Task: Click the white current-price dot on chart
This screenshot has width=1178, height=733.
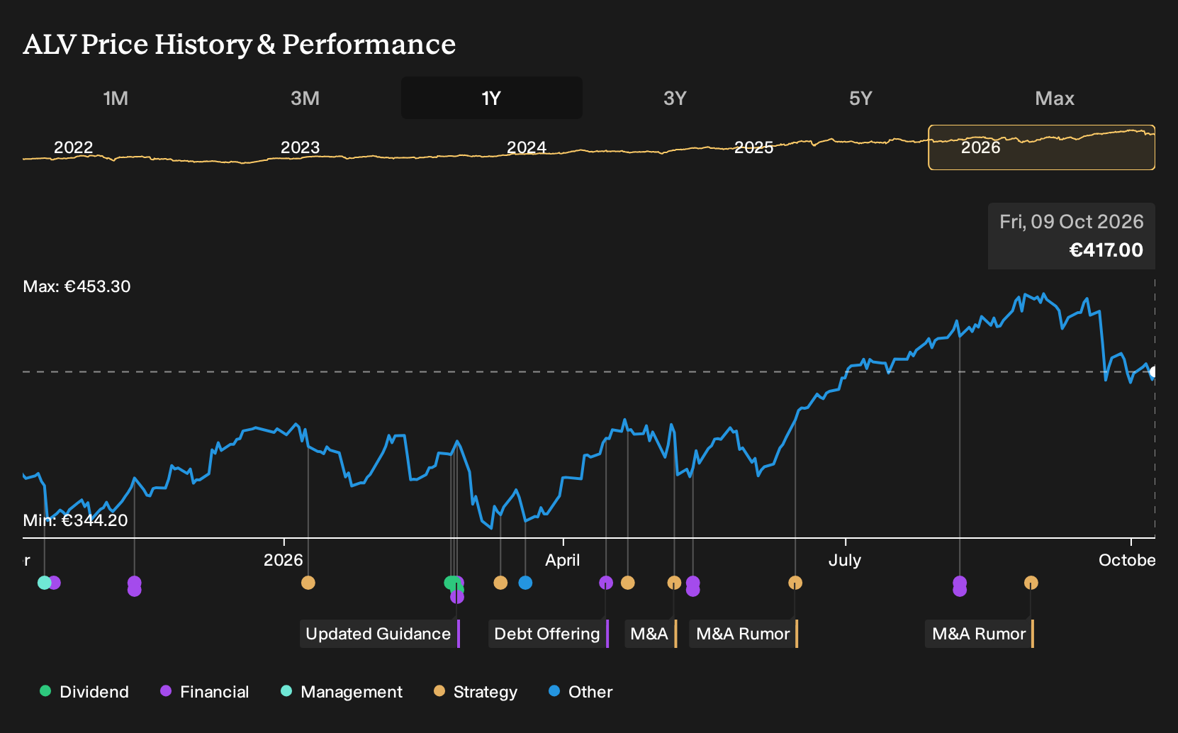Action: pos(1154,371)
